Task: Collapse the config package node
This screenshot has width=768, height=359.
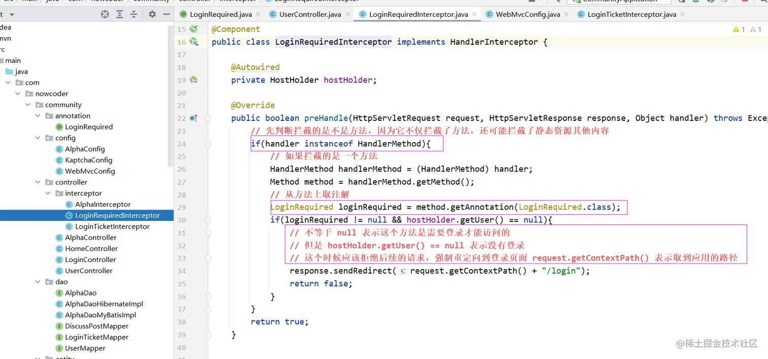Action: (x=38, y=138)
